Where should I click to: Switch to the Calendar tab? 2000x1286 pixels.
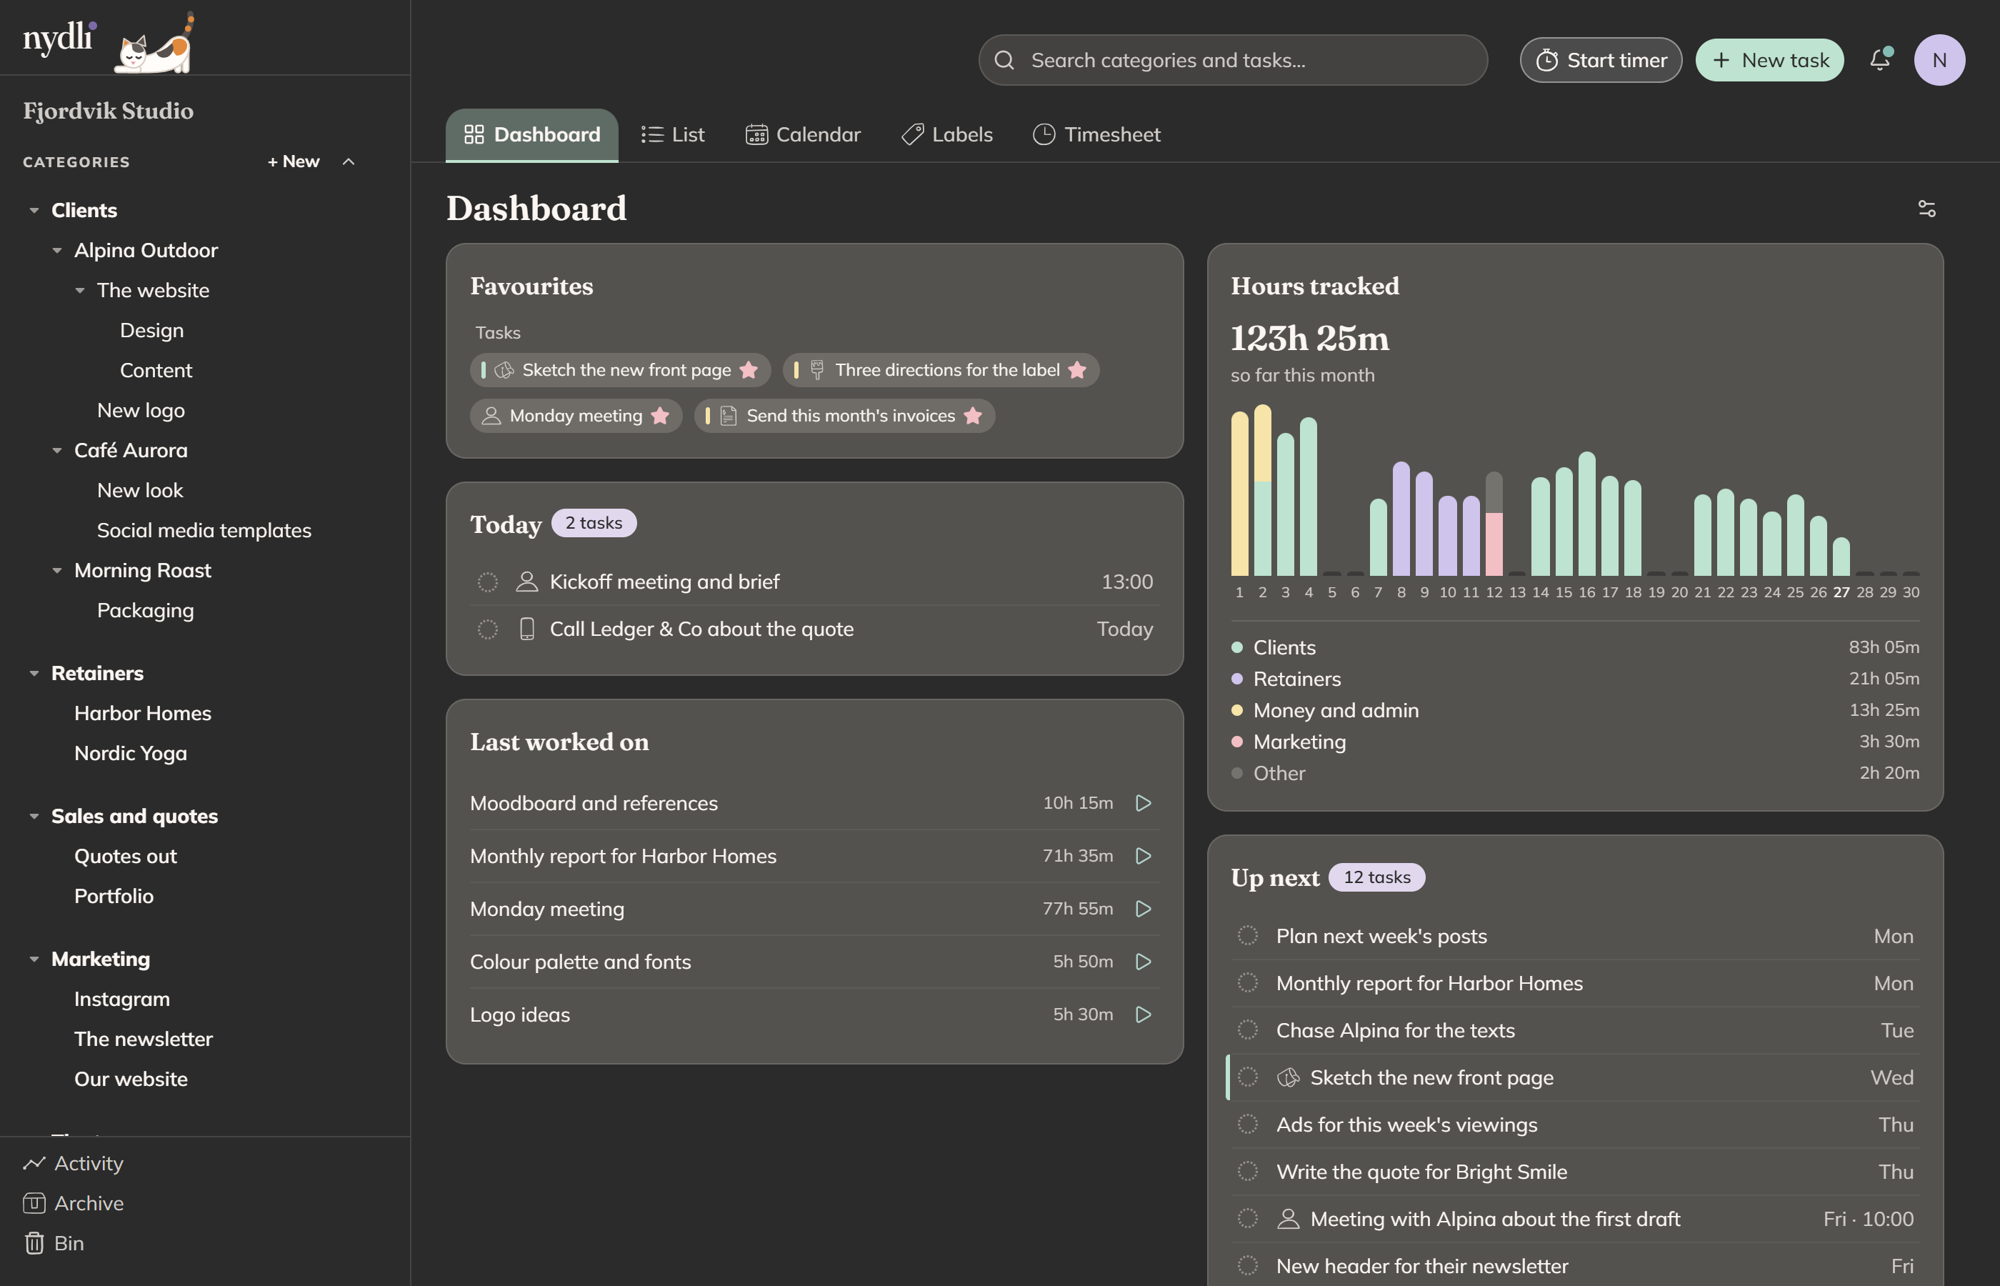tap(803, 135)
